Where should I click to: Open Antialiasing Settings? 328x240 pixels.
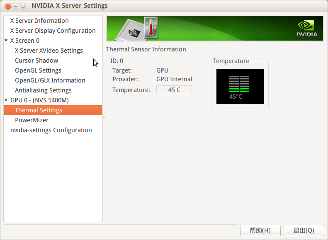coord(43,90)
